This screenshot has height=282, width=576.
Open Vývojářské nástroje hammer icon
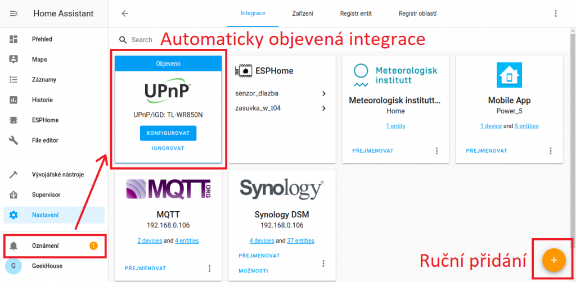pos(13,175)
